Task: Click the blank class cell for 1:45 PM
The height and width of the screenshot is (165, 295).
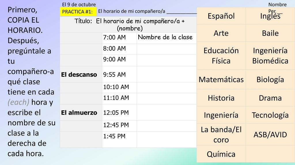Action: (x=167, y=140)
